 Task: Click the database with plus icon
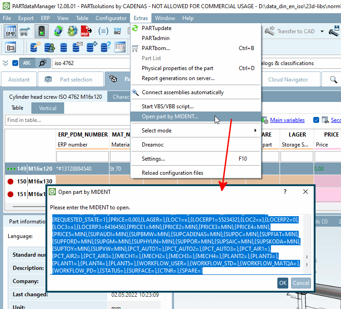(91, 47)
